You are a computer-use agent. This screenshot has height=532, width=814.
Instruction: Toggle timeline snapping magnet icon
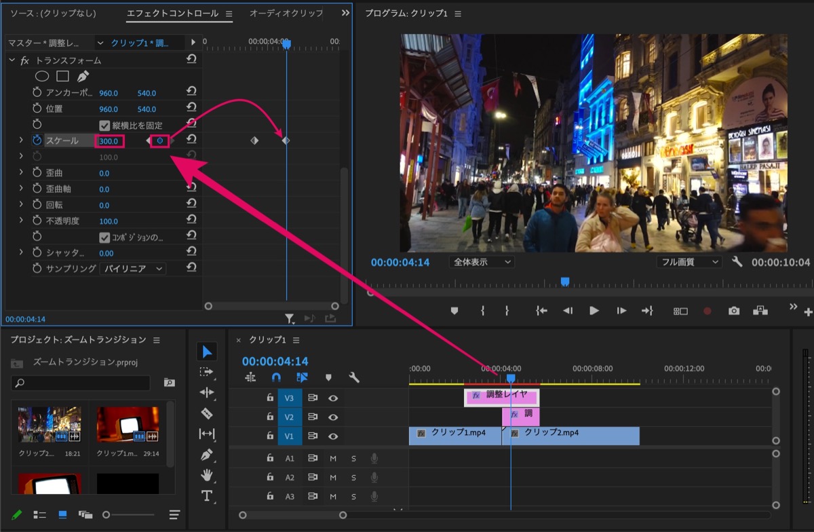tap(276, 378)
